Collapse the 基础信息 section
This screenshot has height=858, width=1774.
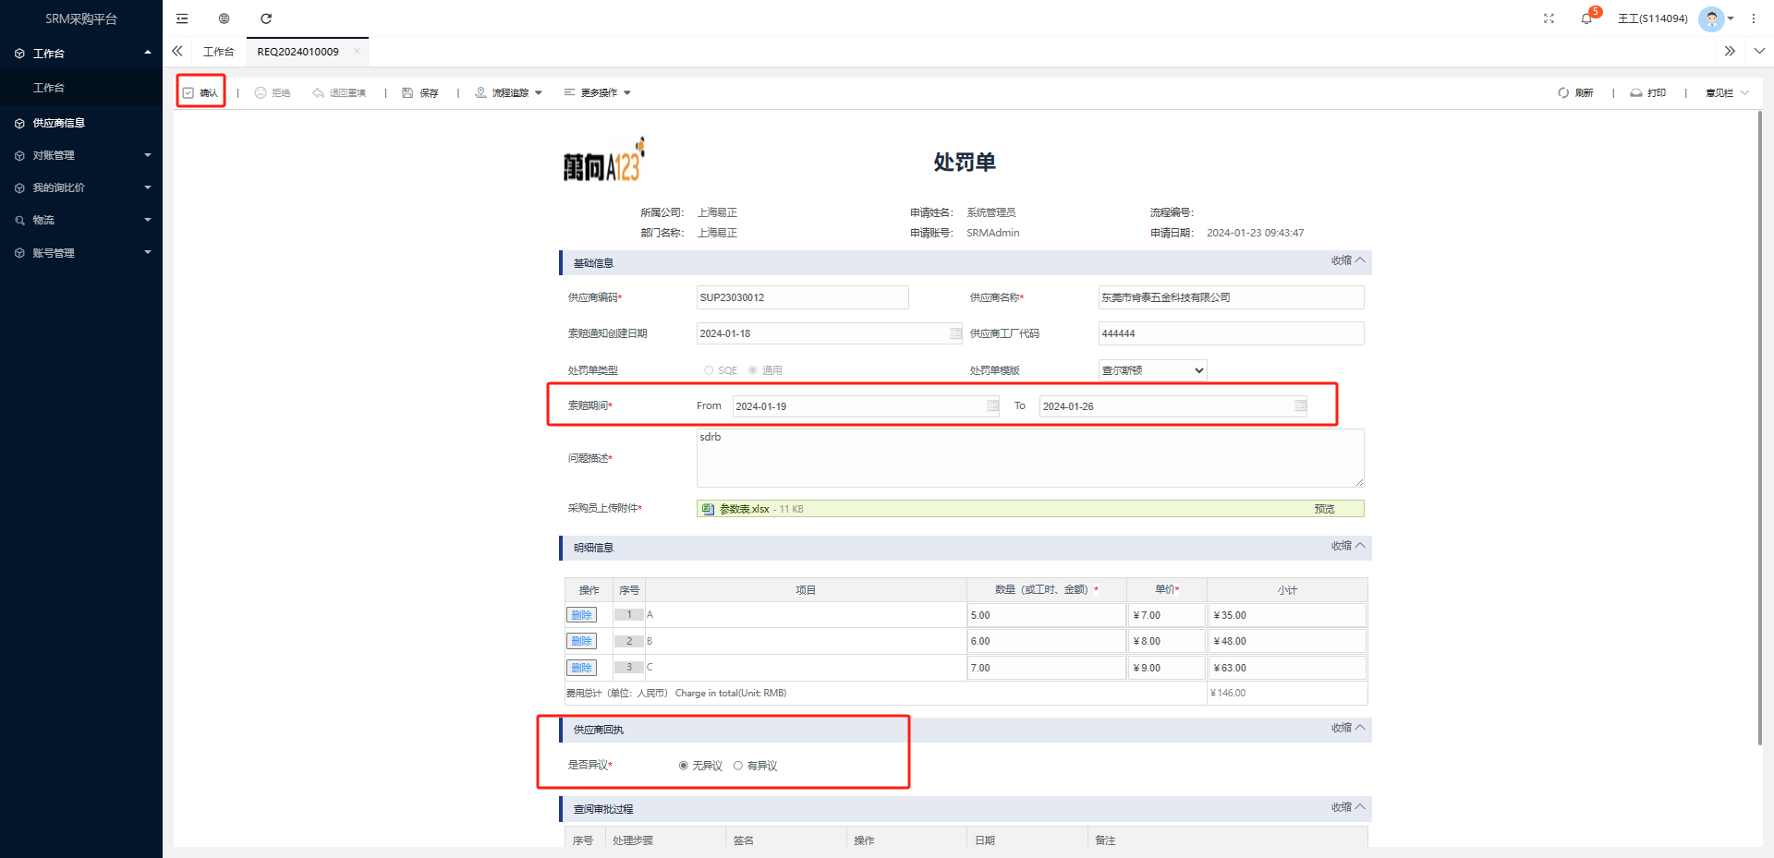point(1347,261)
